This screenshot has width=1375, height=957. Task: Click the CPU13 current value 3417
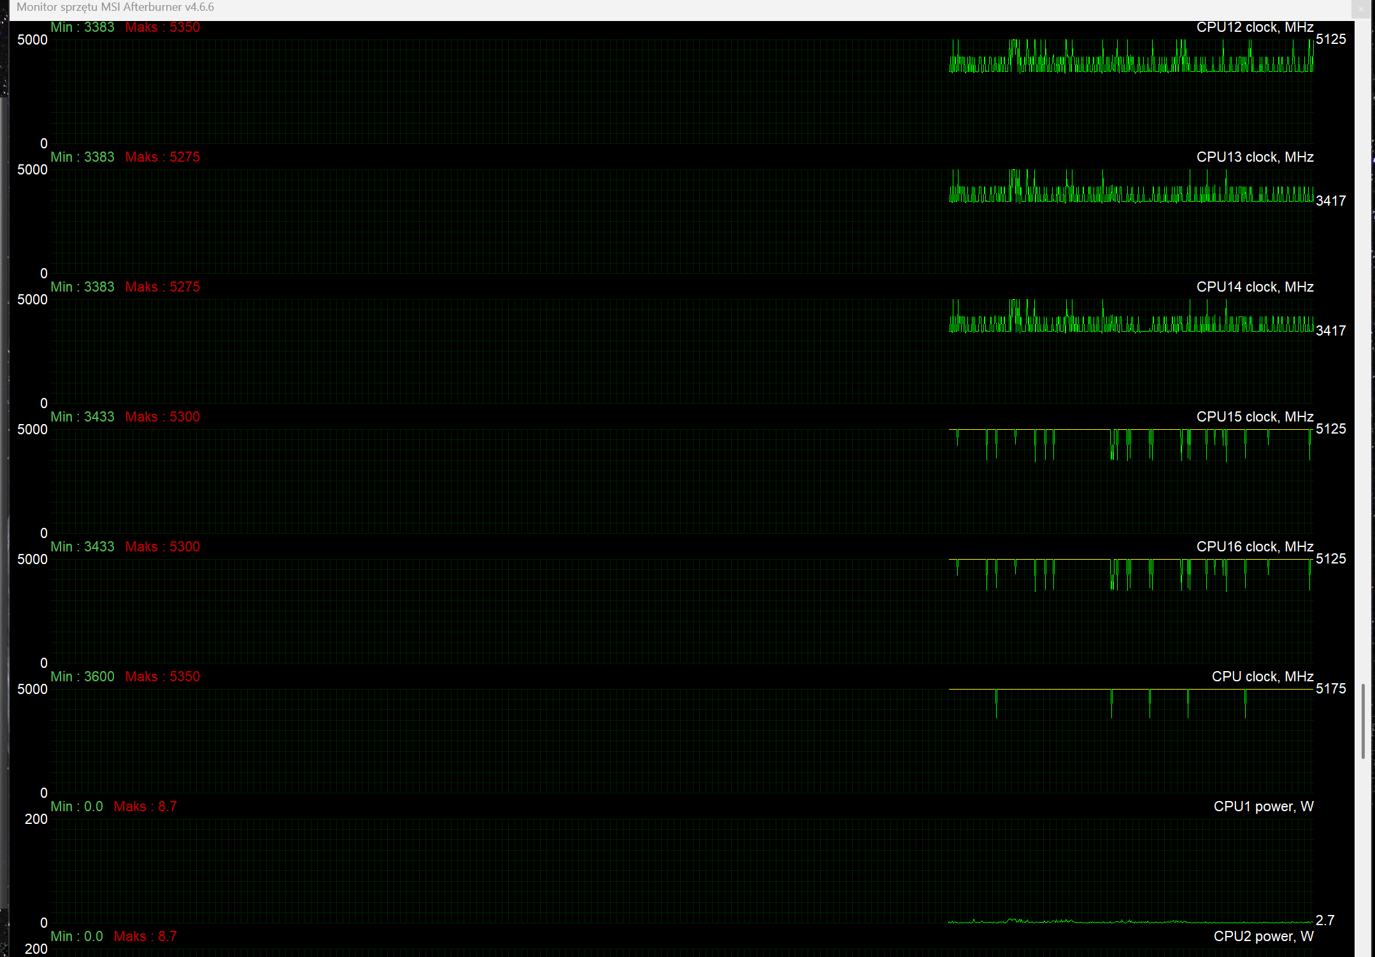point(1330,201)
